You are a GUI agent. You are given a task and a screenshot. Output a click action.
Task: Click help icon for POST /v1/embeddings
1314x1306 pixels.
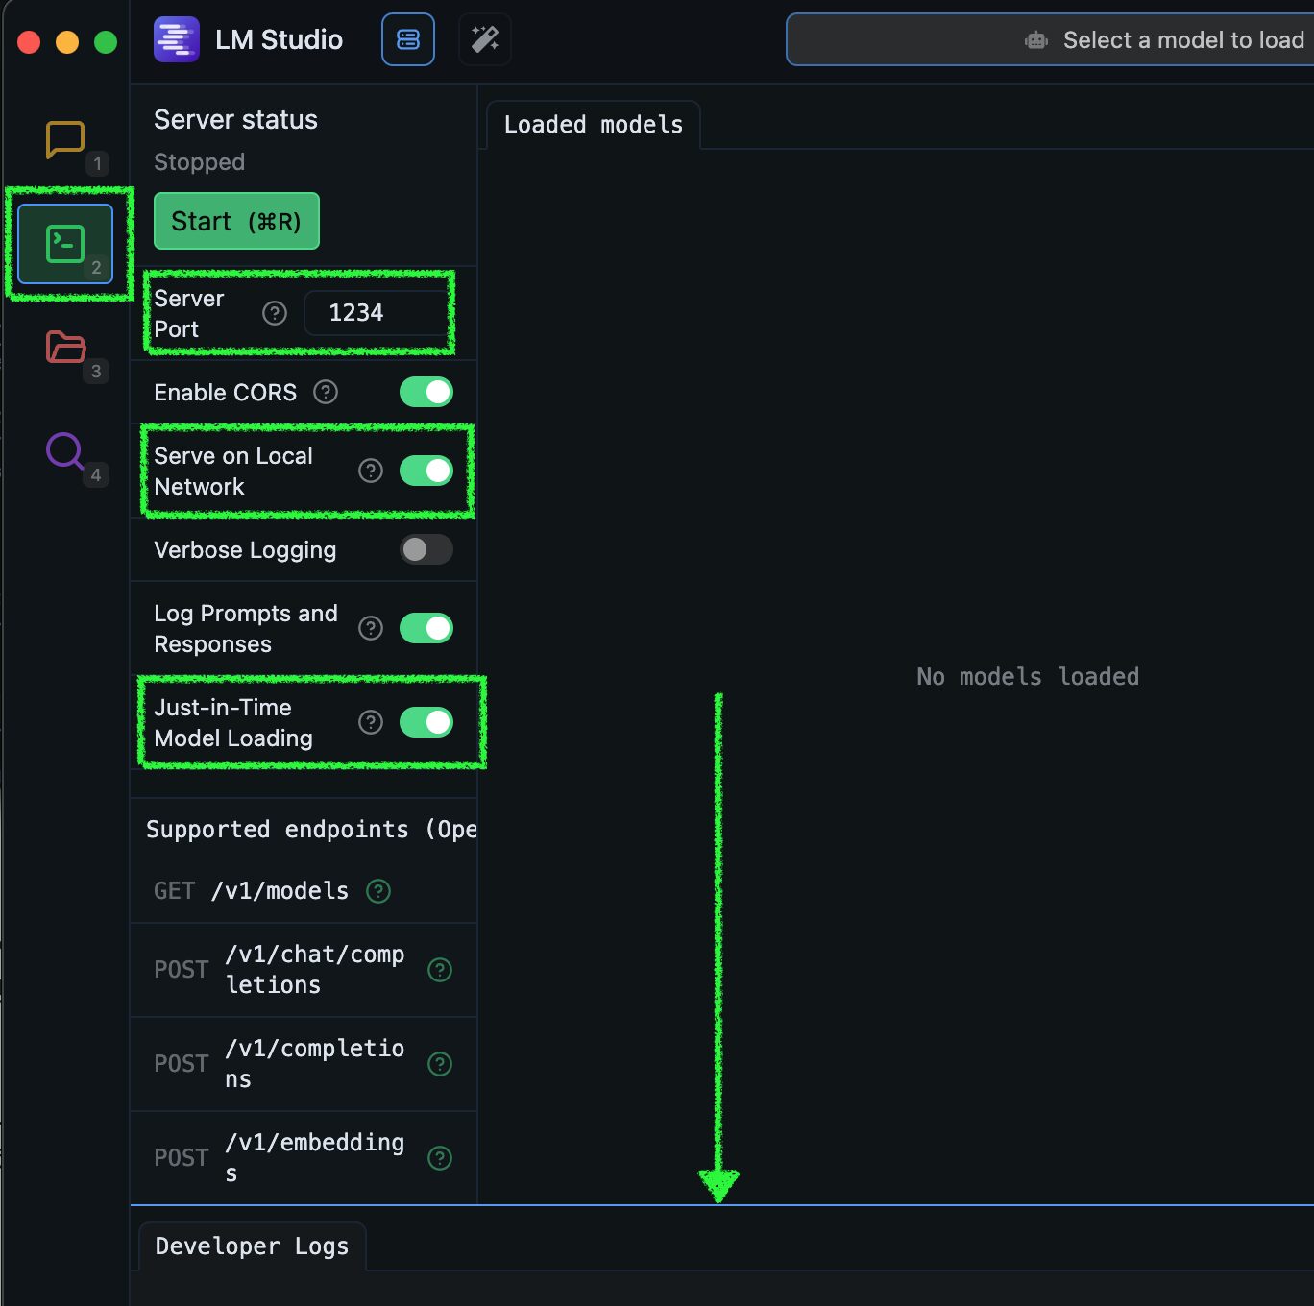point(440,1158)
